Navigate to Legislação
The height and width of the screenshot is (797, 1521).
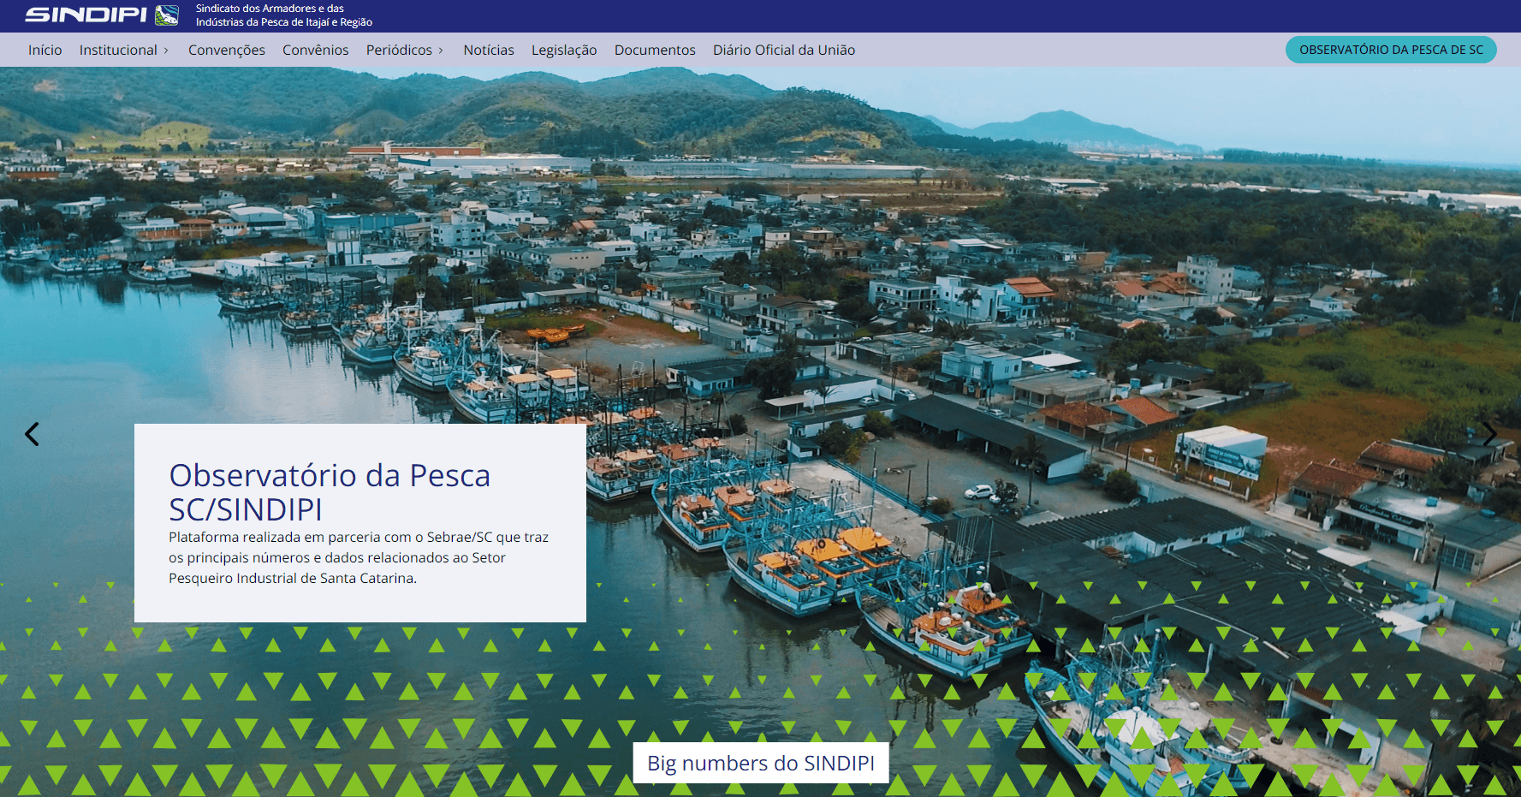(564, 51)
